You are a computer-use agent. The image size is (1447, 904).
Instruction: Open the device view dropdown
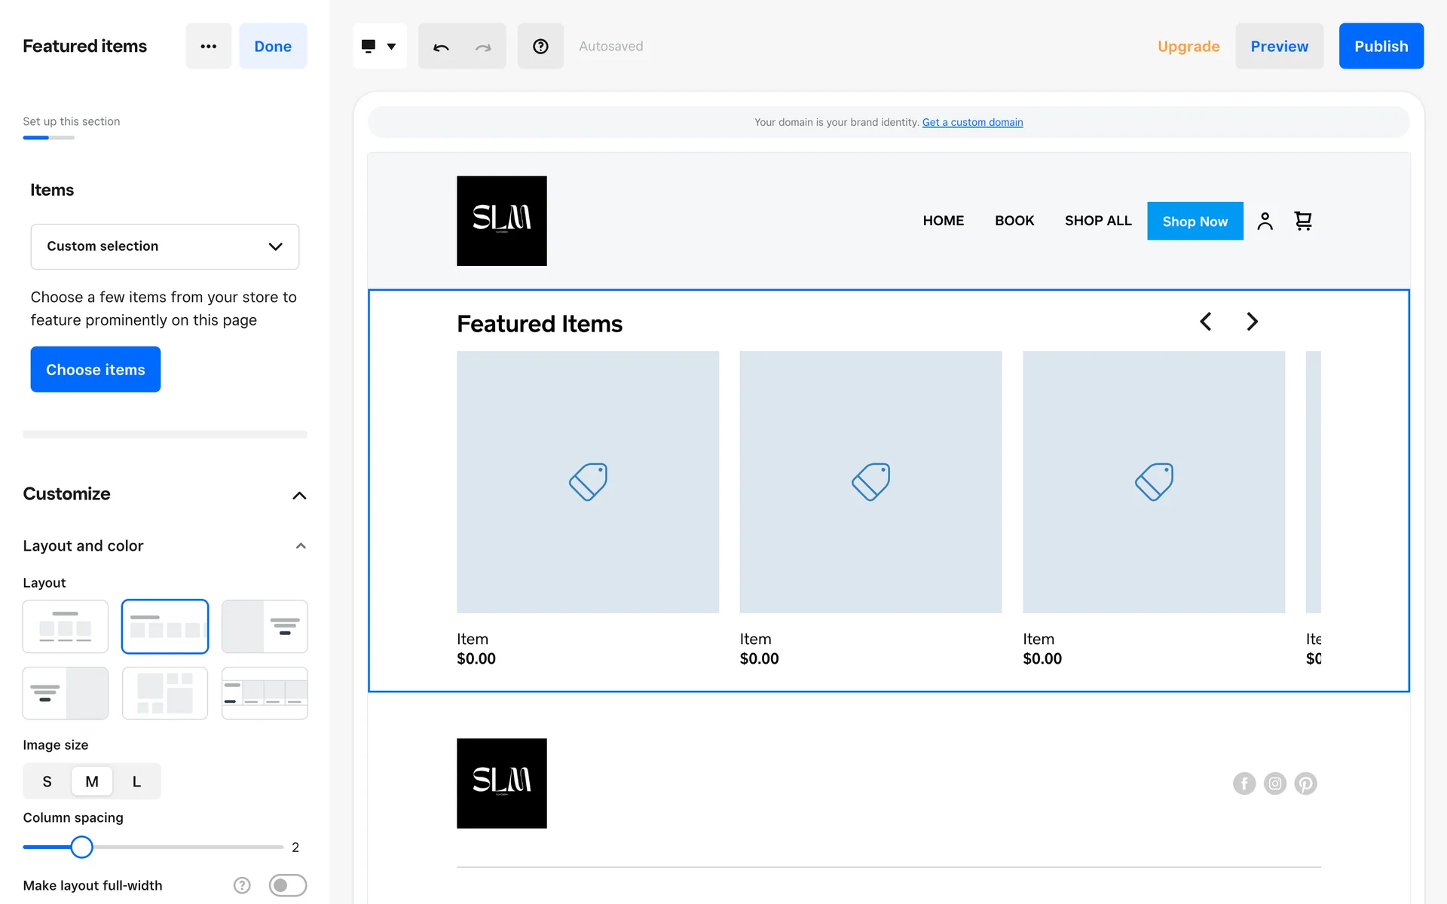(379, 47)
